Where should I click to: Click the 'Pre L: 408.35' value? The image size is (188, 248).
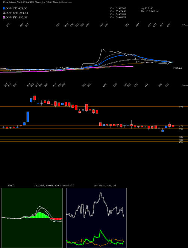pos(118,14)
